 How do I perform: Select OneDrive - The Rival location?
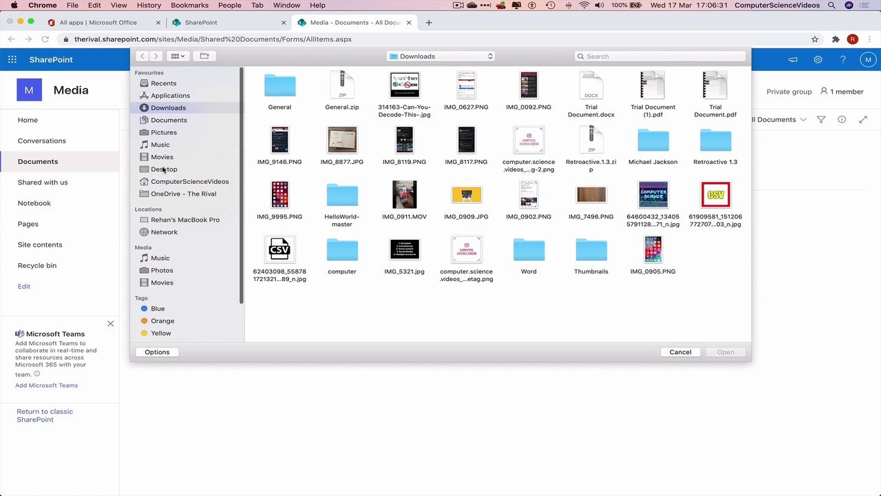(x=183, y=194)
